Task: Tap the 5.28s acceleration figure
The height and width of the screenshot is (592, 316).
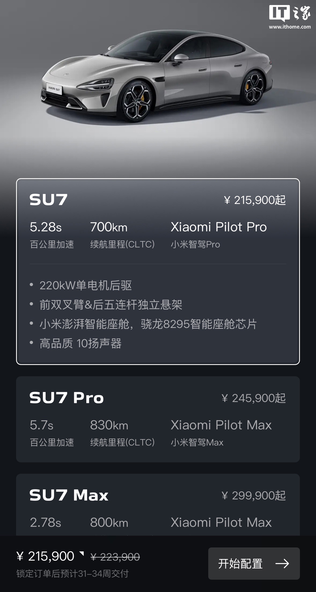Action: [x=46, y=227]
